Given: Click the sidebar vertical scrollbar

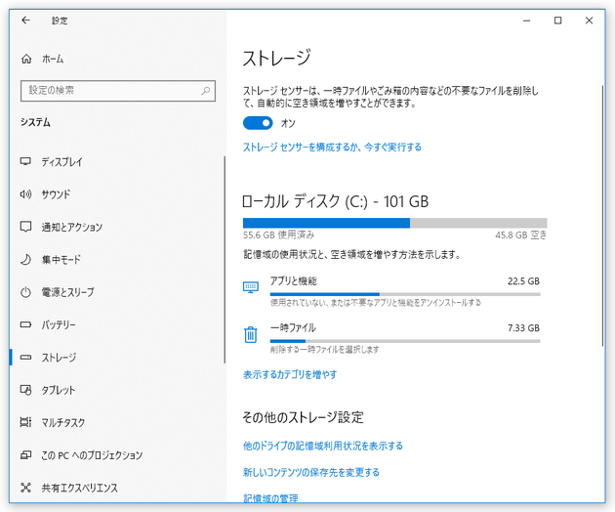Looking at the screenshot, I should coord(225,260).
